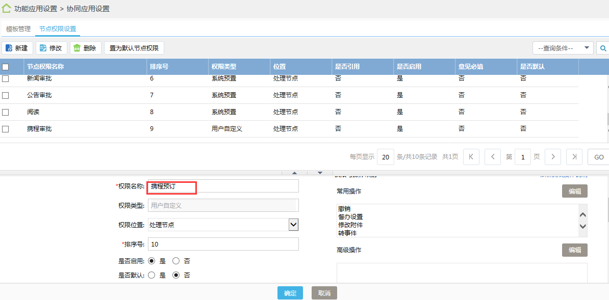The image size is (609, 300).
Task: Go to previous page arrow
Action: 492,157
